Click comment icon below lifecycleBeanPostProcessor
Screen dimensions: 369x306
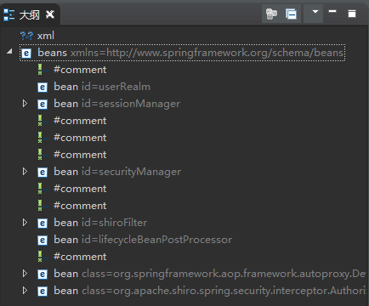[x=42, y=256]
